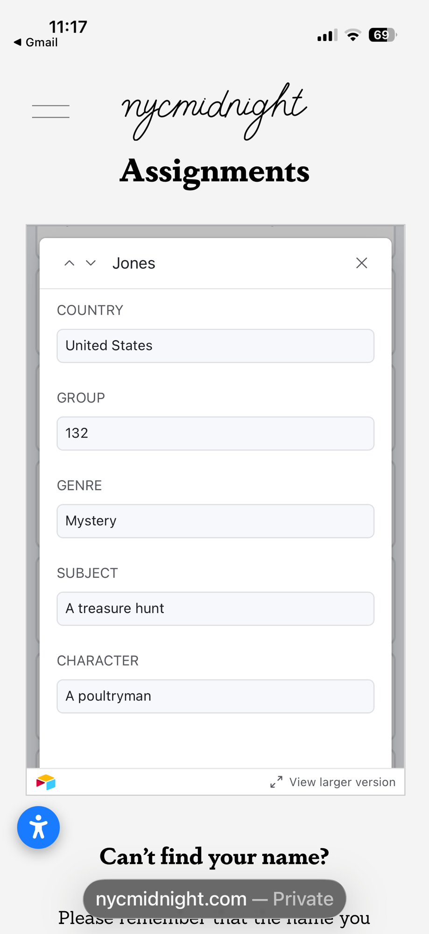The width and height of the screenshot is (429, 934).
Task: Click the View larger version link
Action: [x=342, y=782]
